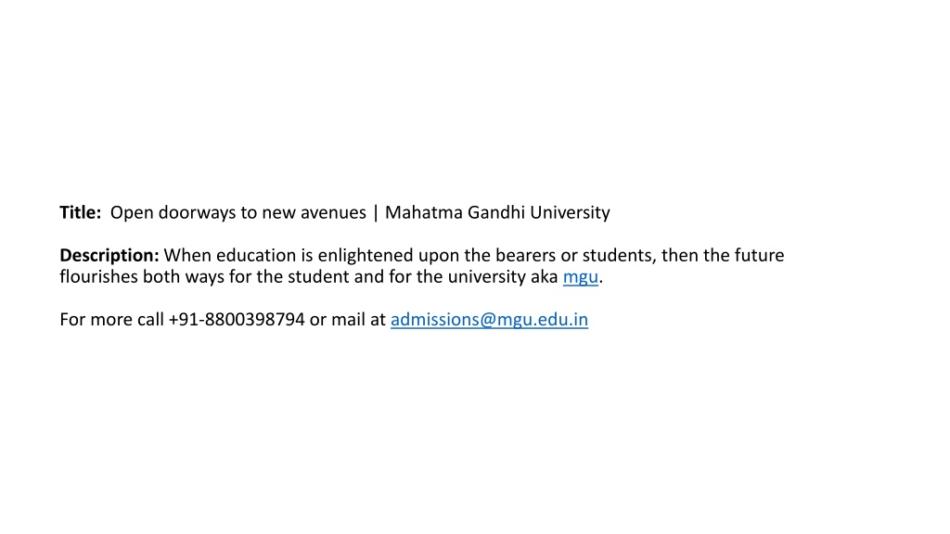Open the mgu hyperlink
Image resolution: width=950 pixels, height=534 pixels.
click(581, 277)
